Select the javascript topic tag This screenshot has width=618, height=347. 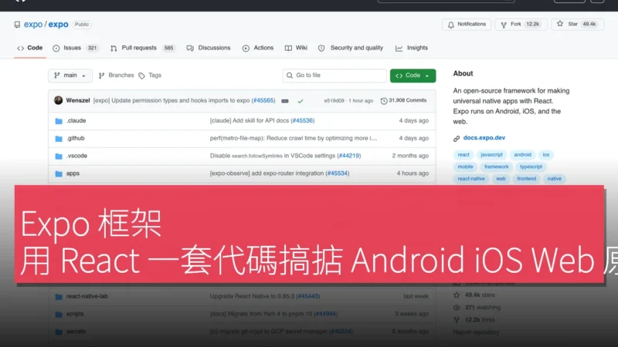point(491,155)
